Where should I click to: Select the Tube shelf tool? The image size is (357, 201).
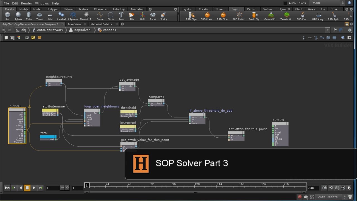[x=29, y=16]
